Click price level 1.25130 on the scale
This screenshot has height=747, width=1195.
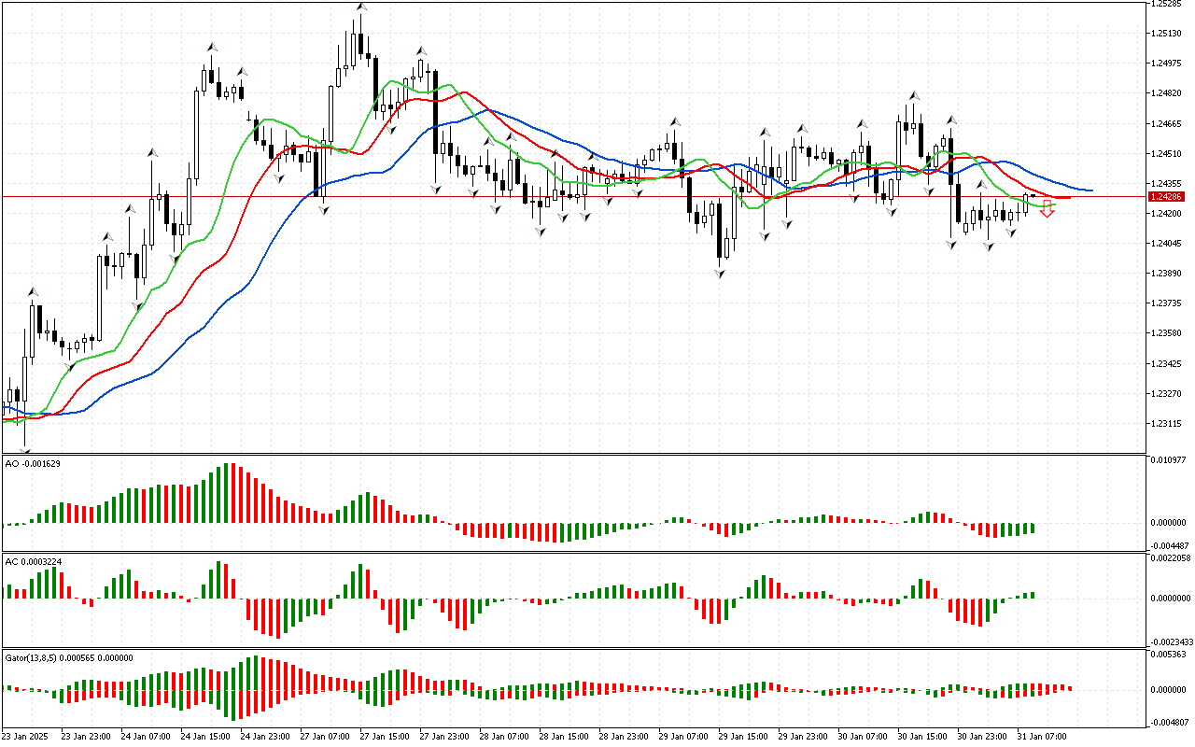(1168, 33)
